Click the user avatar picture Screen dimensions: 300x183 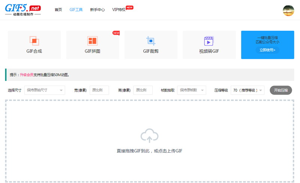(x=288, y=11)
